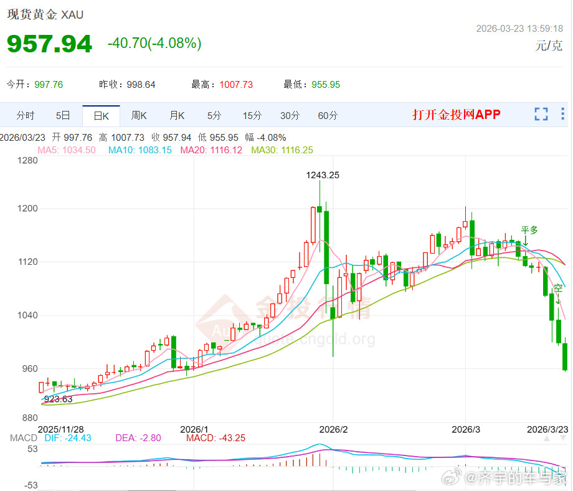This screenshot has height=491, width=573.
Task: Click the fullscreen expand icon
Action: [541, 115]
